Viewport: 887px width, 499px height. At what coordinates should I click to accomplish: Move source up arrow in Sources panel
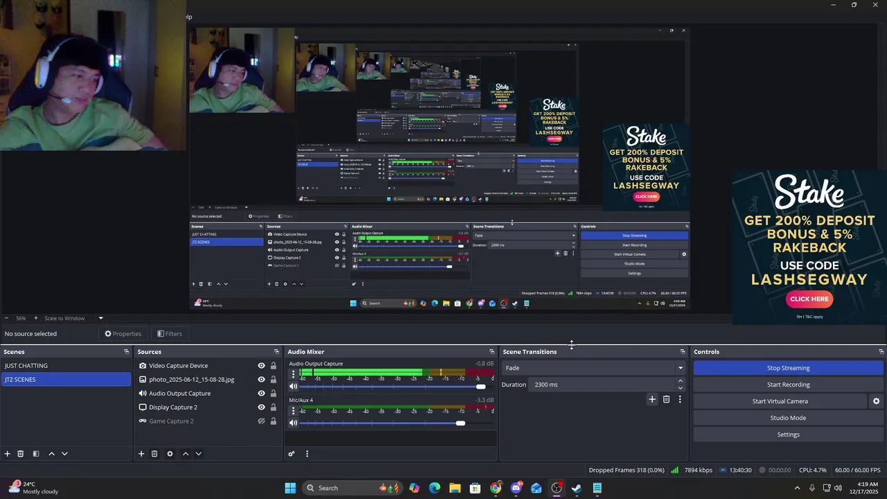185,454
